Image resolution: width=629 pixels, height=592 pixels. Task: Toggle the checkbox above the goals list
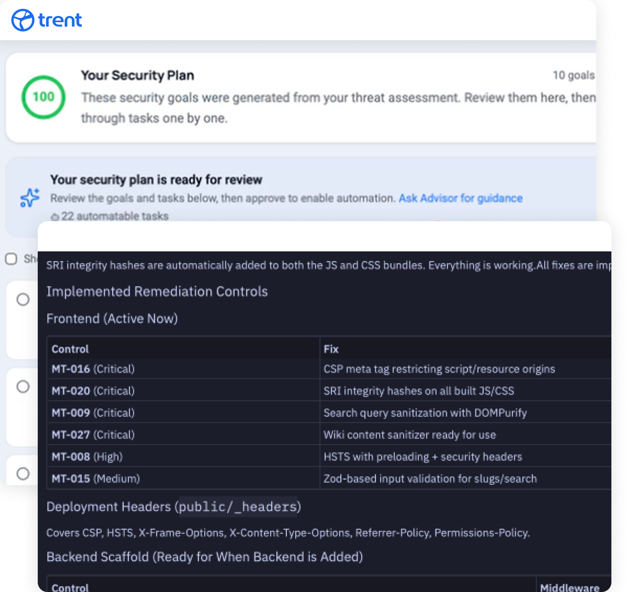pyautogui.click(x=11, y=259)
